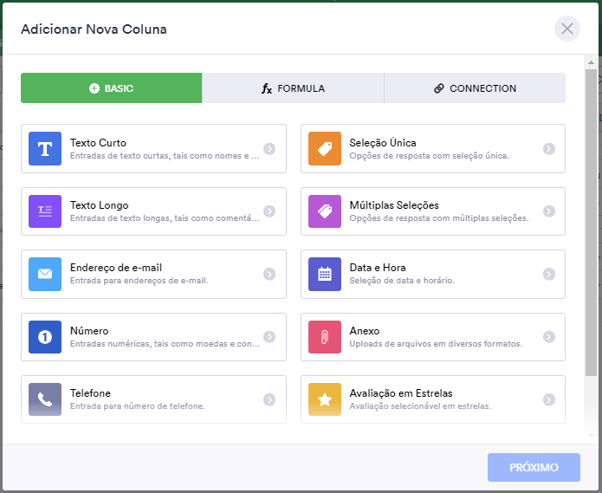Select the Endereço de e-mail envelope icon
Screen dimensions: 602x493
[45, 274]
